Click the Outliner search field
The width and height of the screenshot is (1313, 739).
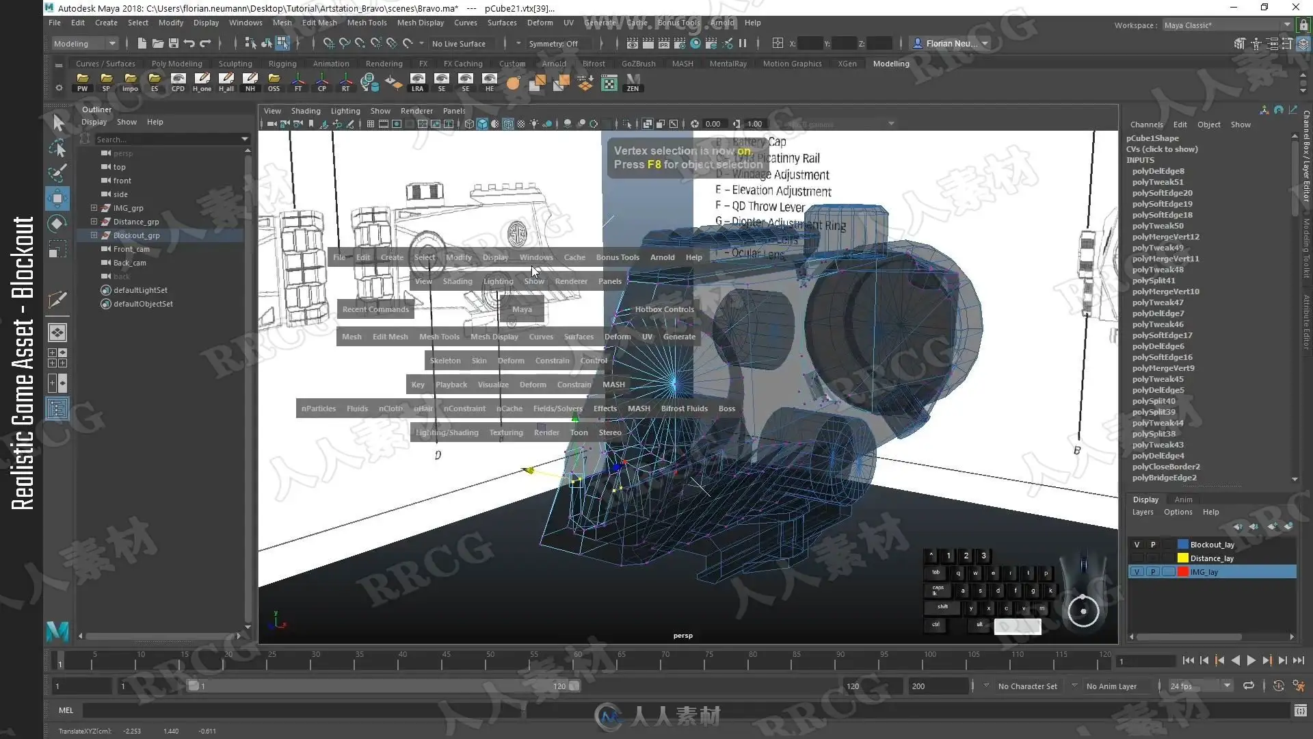(171, 140)
